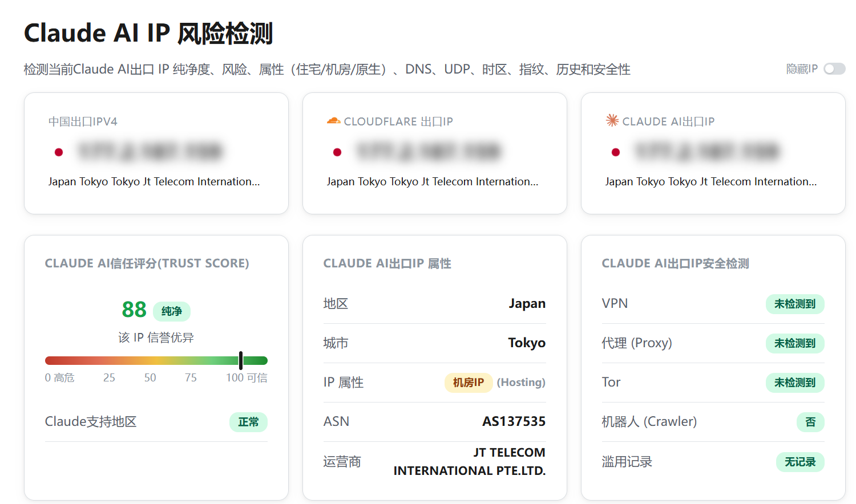Image resolution: width=856 pixels, height=504 pixels.
Task: Click the Claude AI IP 风险检测 page title
Action: [148, 33]
